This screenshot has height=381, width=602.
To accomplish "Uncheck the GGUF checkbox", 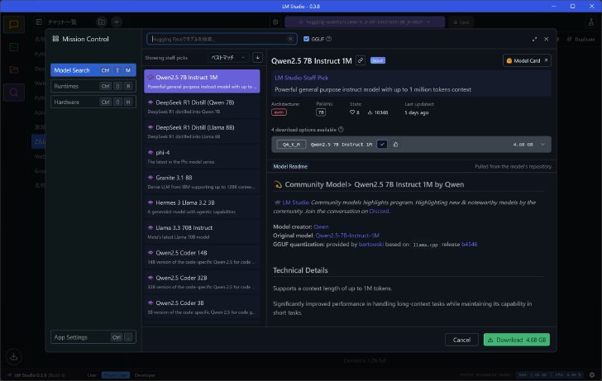I will pyautogui.click(x=306, y=39).
